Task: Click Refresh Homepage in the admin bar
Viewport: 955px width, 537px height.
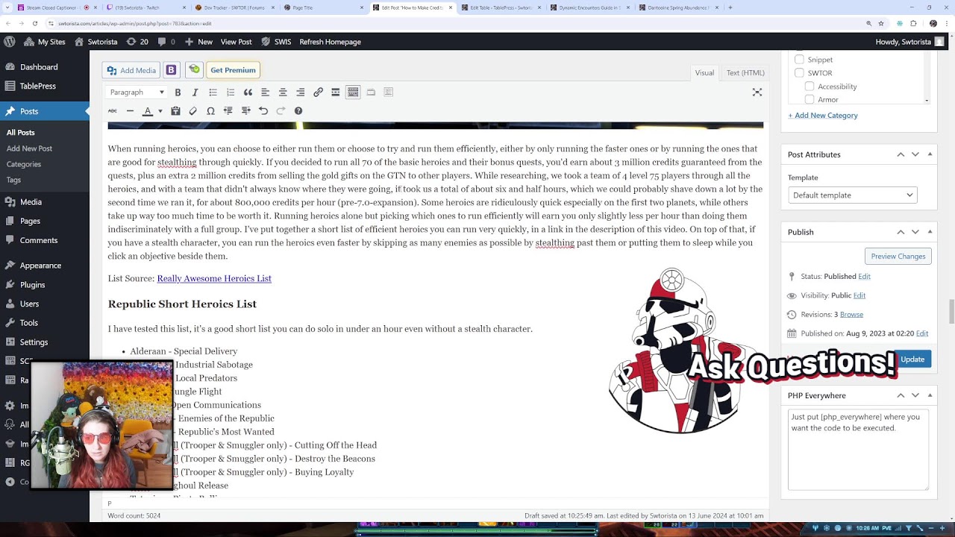Action: pos(330,42)
